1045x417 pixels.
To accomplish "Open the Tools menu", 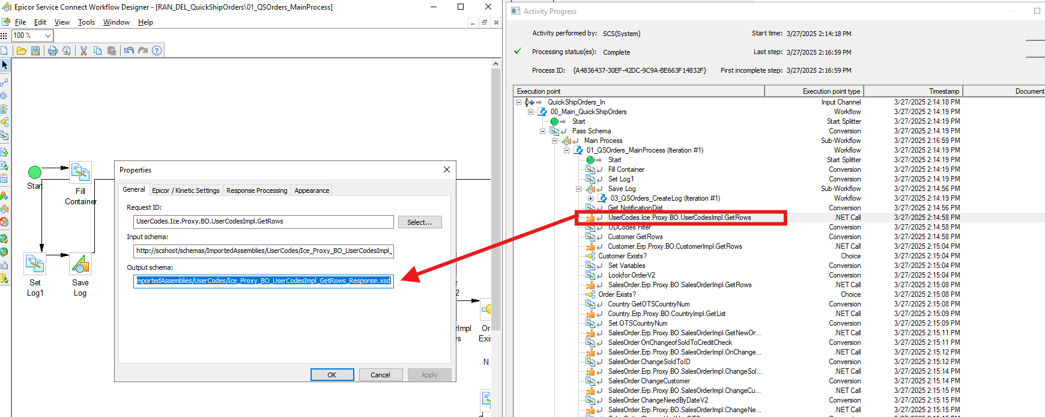I will (x=86, y=22).
